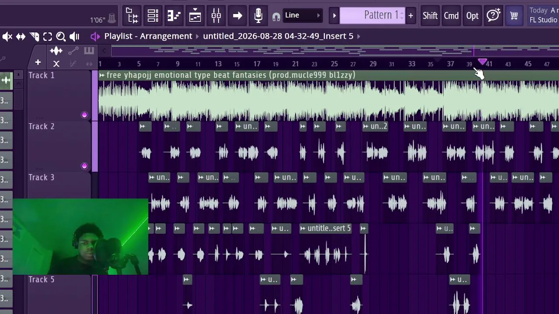Screen dimensions: 559x314
Task: Select the zoom magnifier tool
Action: click(61, 37)
